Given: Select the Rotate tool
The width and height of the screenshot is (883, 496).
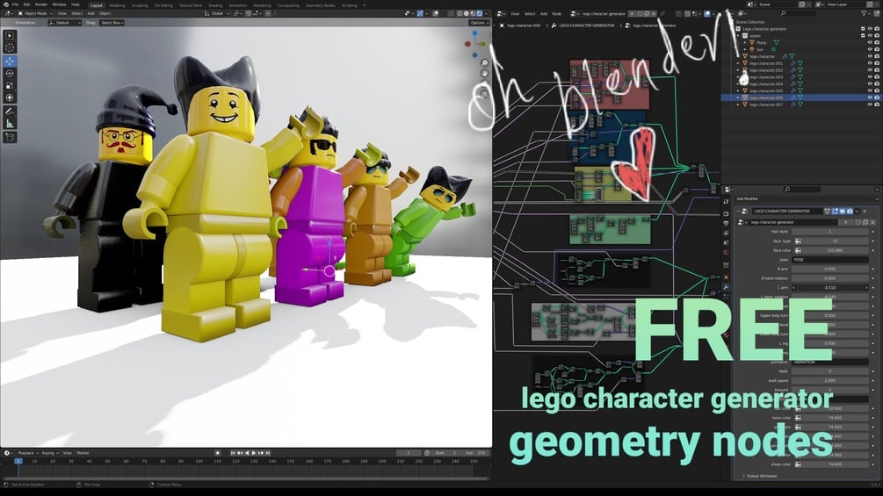Looking at the screenshot, I should point(10,73).
